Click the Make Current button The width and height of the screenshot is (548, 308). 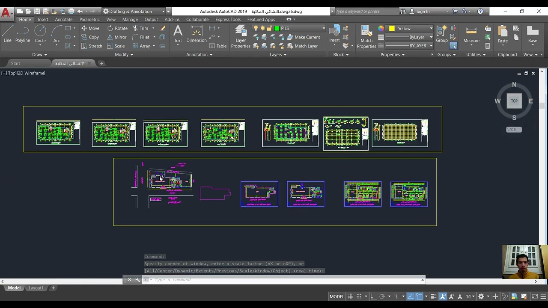point(303,37)
